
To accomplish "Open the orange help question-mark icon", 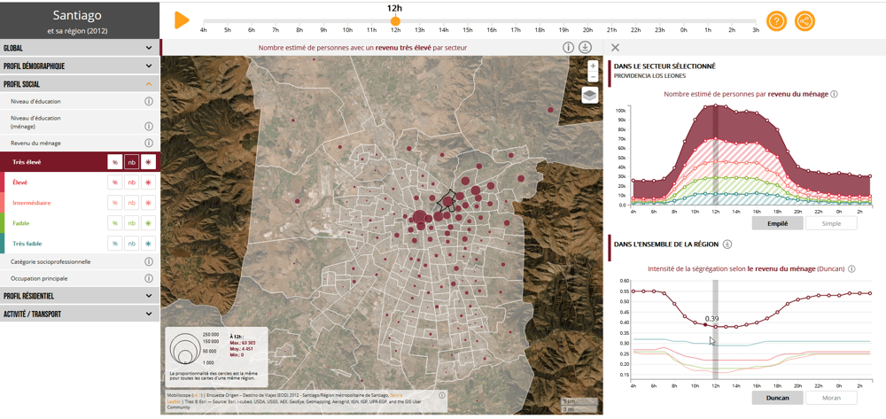I will (x=776, y=21).
